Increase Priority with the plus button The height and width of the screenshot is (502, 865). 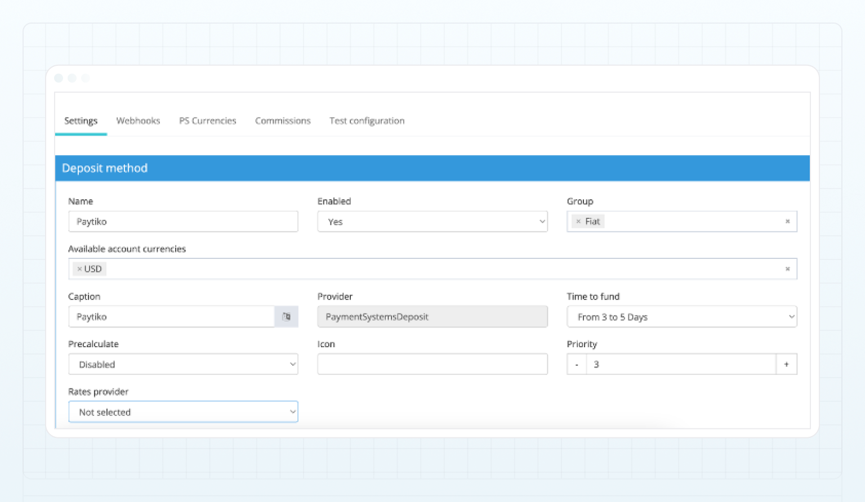(x=786, y=365)
